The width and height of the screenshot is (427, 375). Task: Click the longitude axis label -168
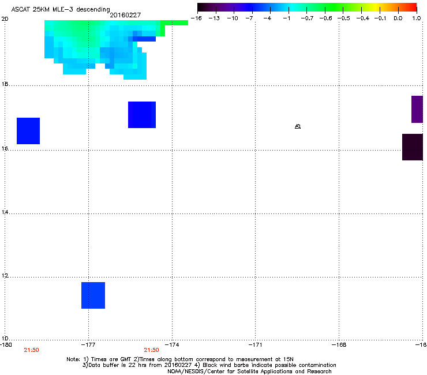pyautogui.click(x=339, y=345)
